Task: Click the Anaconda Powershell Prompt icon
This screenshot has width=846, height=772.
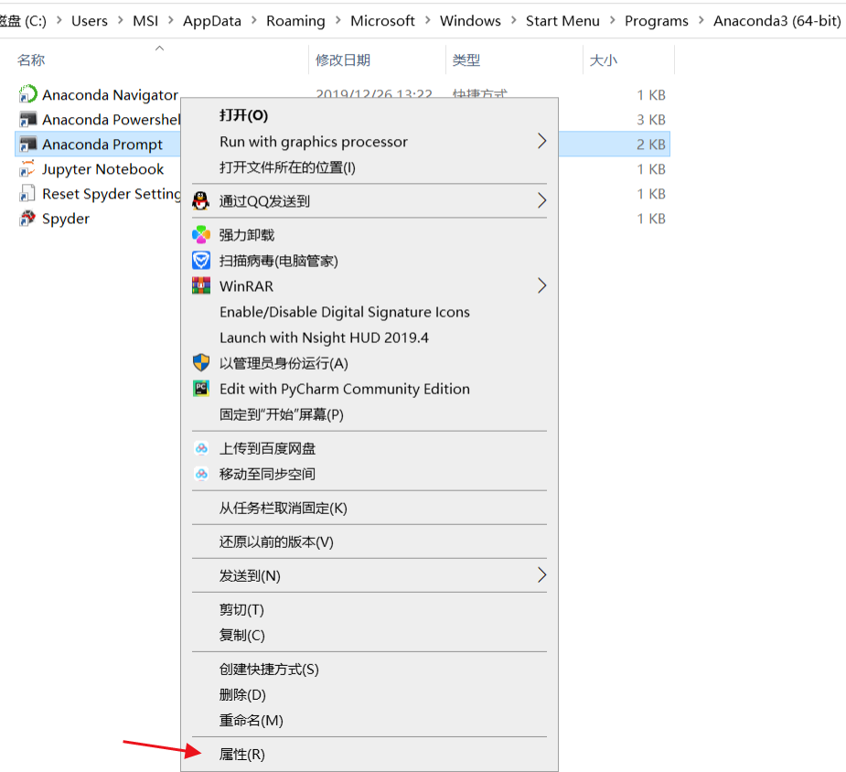Action: coord(27,119)
